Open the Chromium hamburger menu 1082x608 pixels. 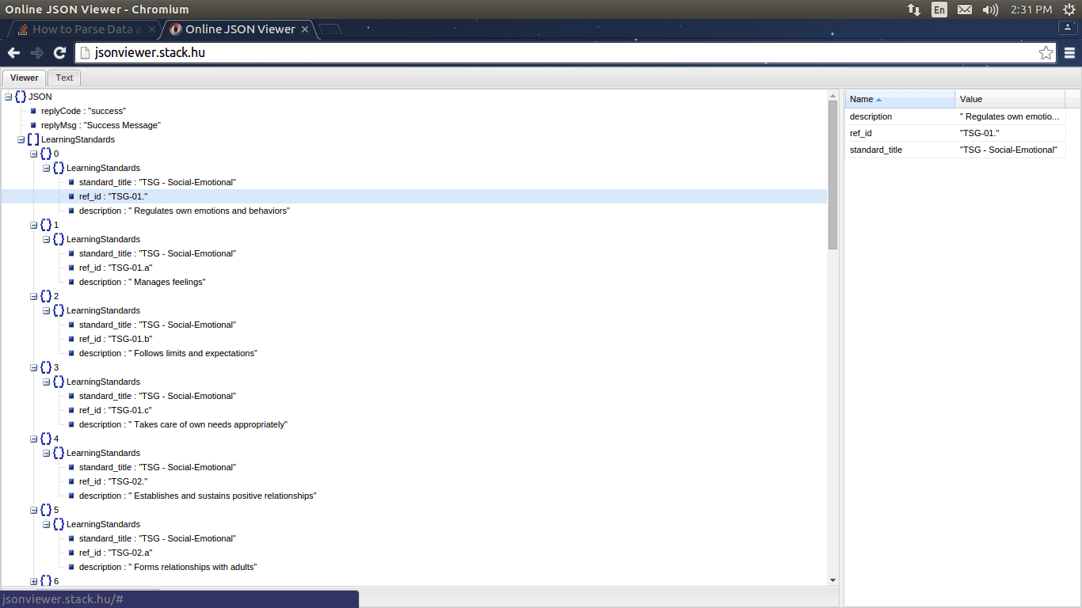[1069, 53]
